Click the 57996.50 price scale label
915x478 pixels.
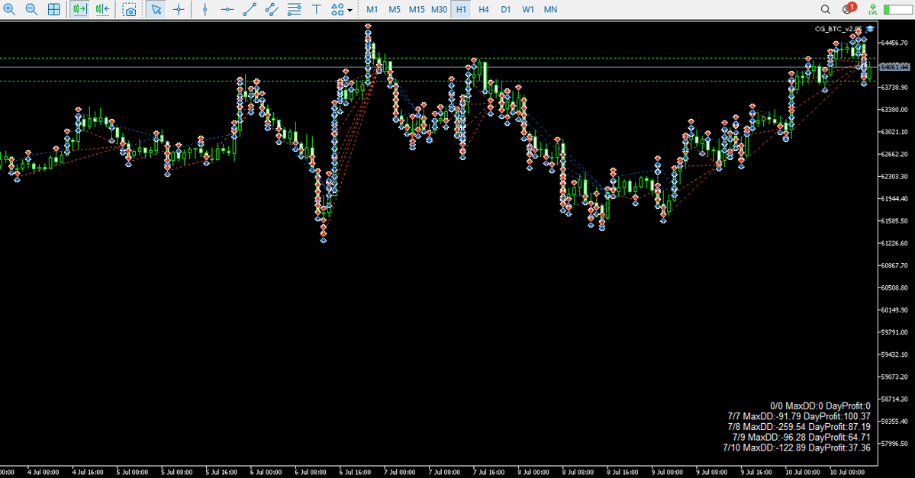pos(894,444)
